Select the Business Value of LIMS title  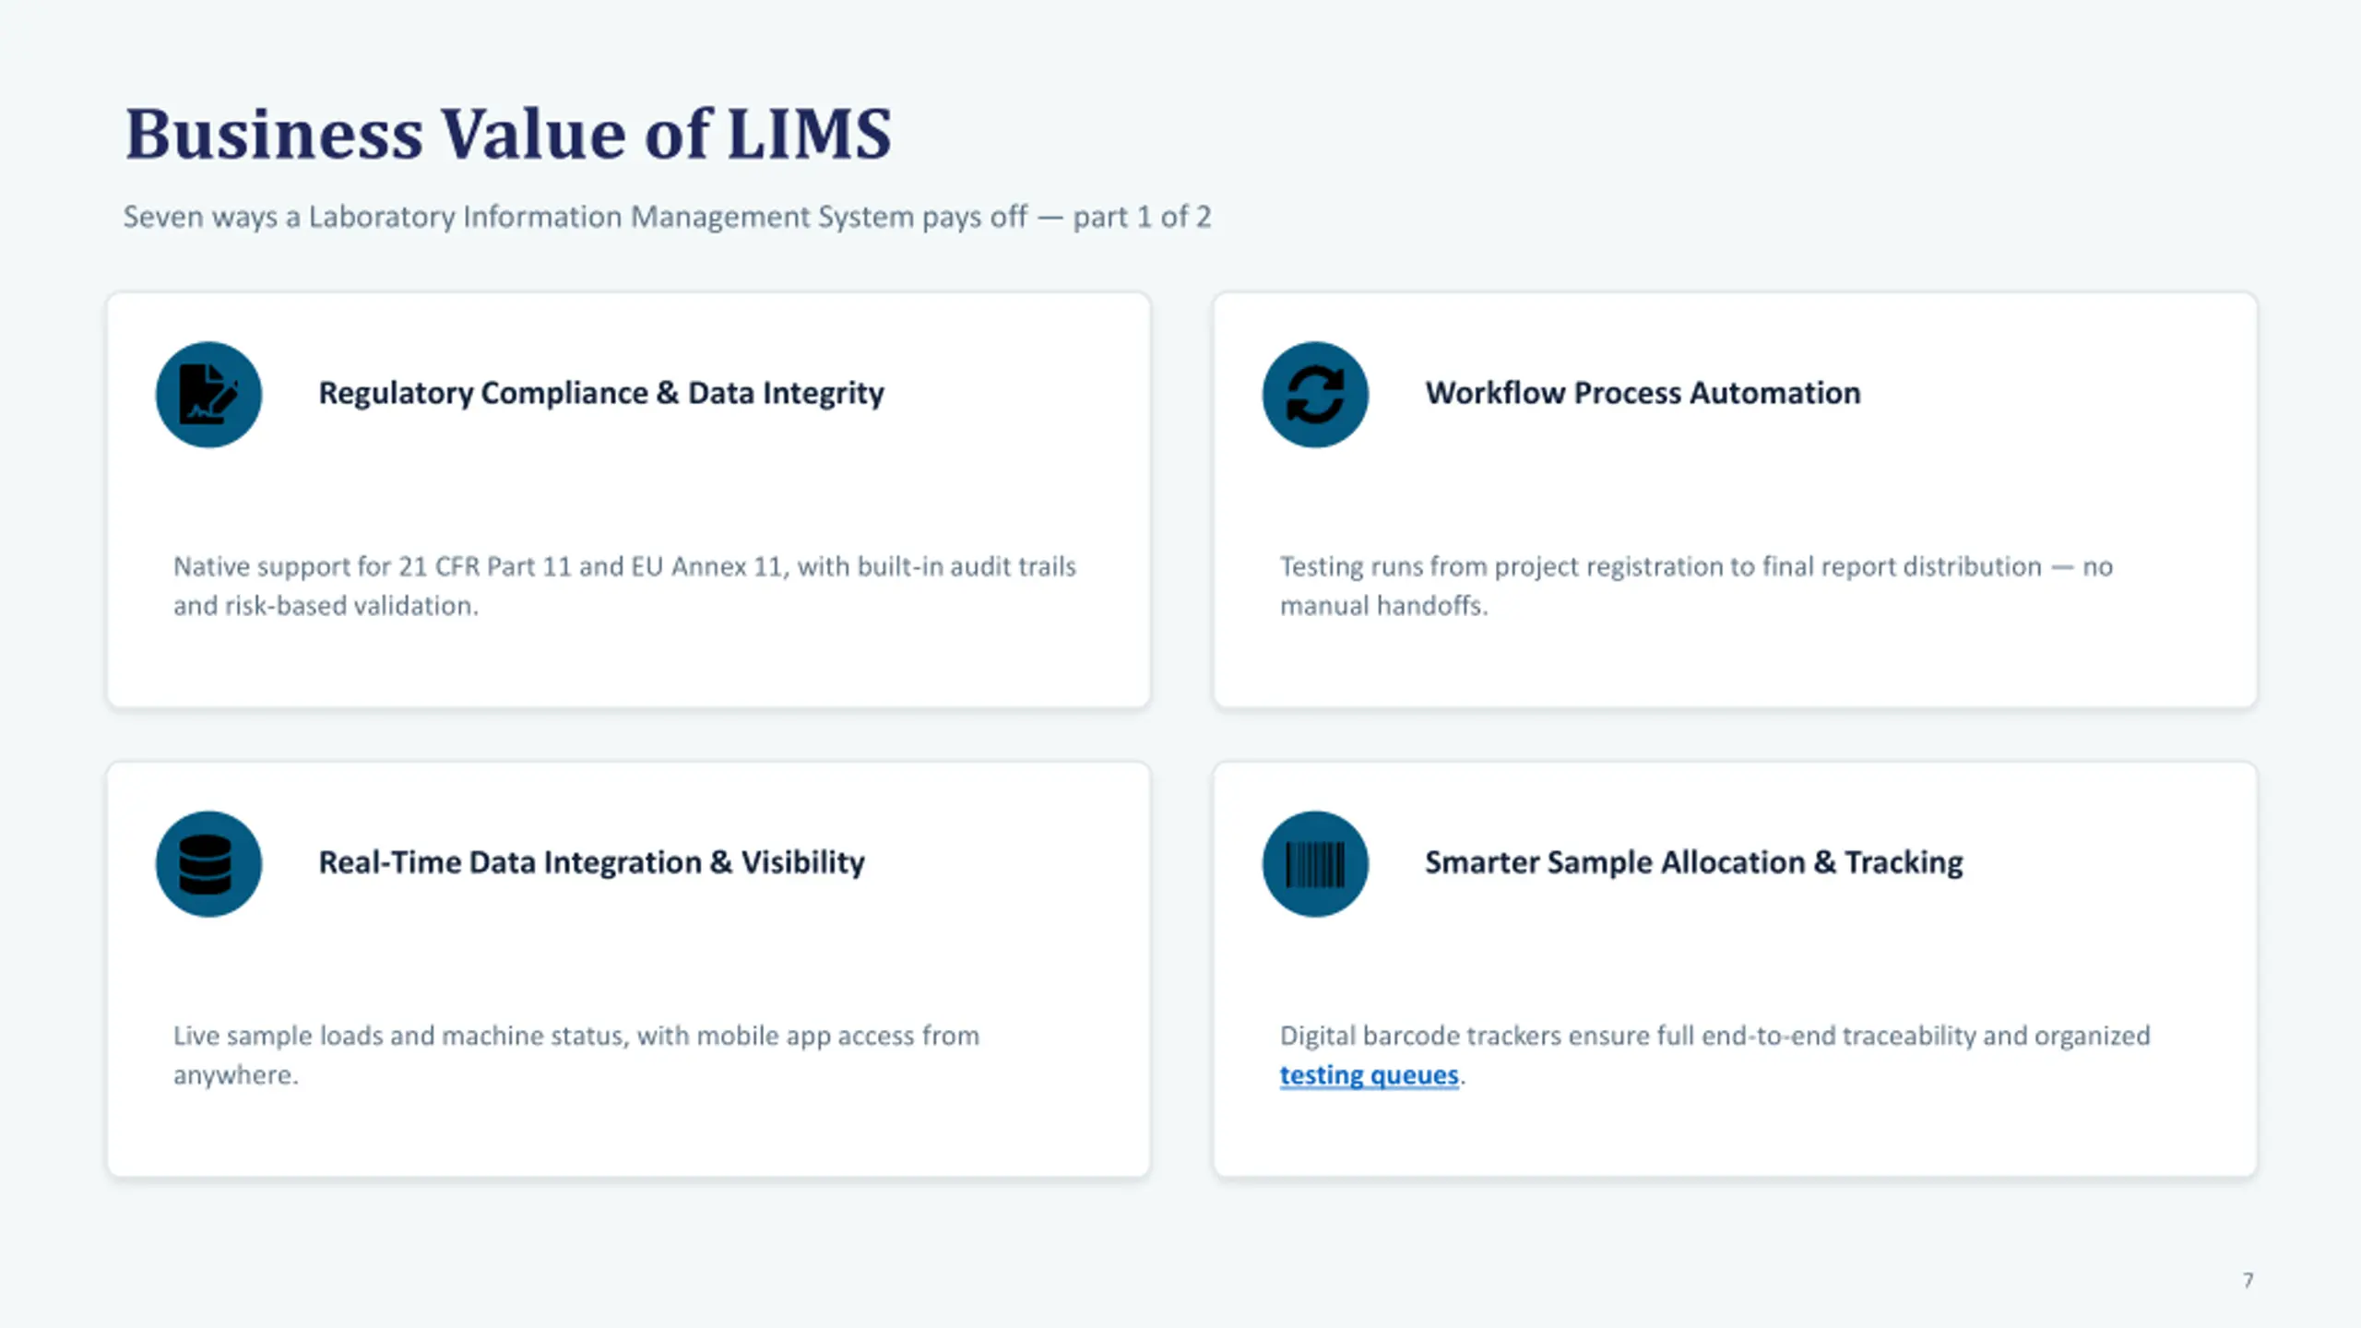pos(508,135)
